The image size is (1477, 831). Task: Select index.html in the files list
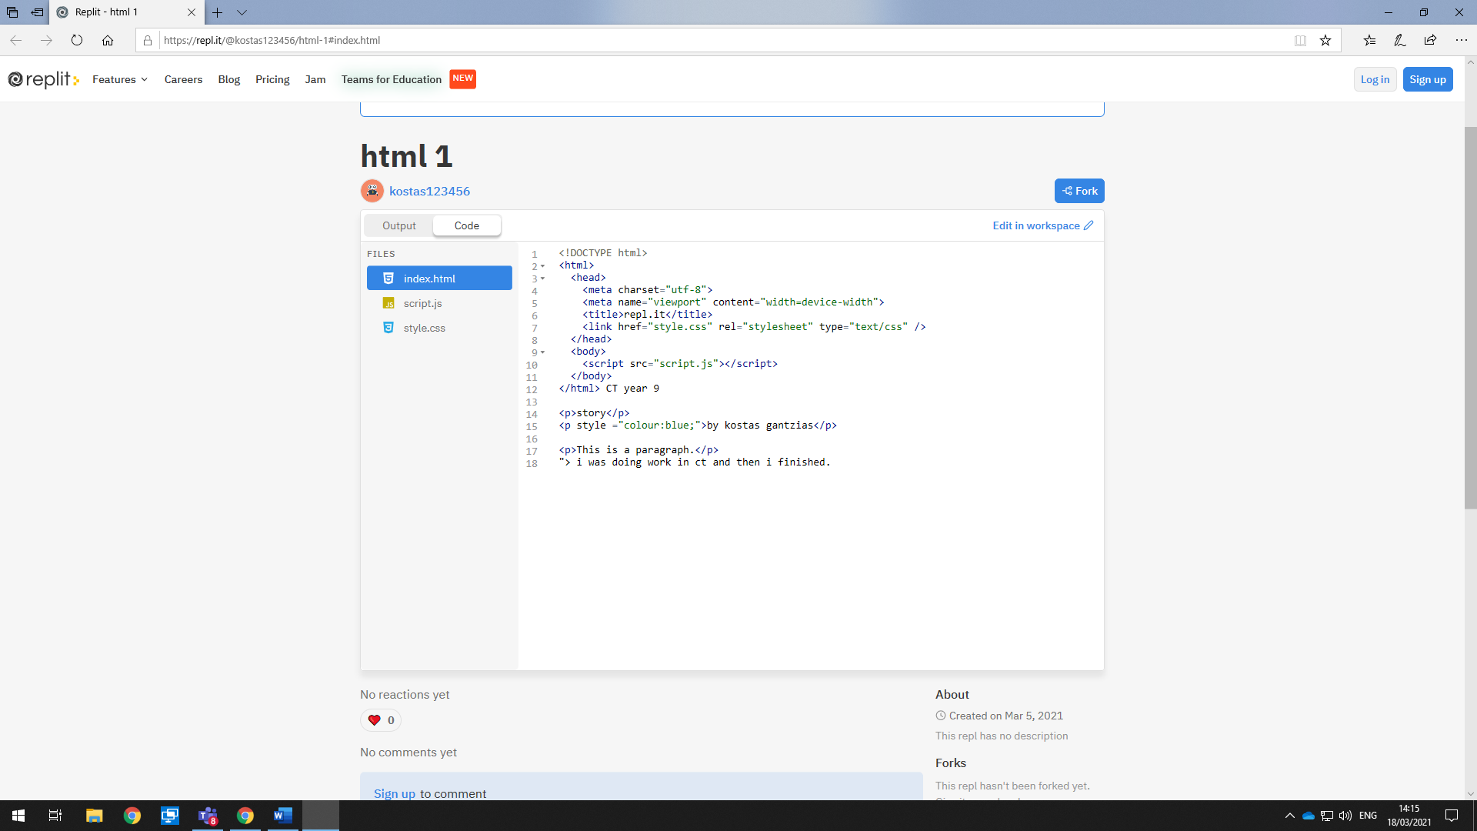pos(439,279)
